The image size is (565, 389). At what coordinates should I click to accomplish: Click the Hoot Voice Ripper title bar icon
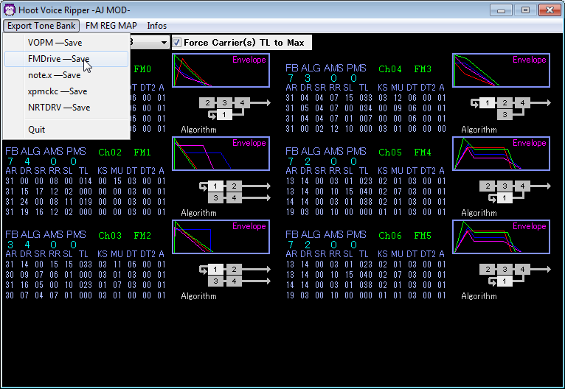[10, 10]
